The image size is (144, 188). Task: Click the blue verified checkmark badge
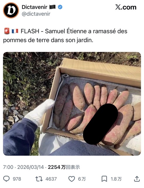click(x=60, y=7)
